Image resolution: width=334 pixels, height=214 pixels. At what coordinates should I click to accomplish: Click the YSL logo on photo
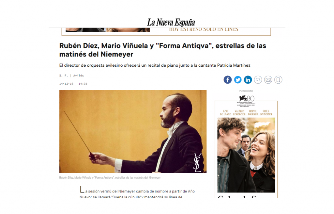197,163
